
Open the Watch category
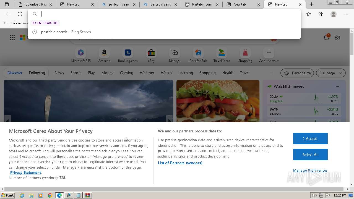166,73
